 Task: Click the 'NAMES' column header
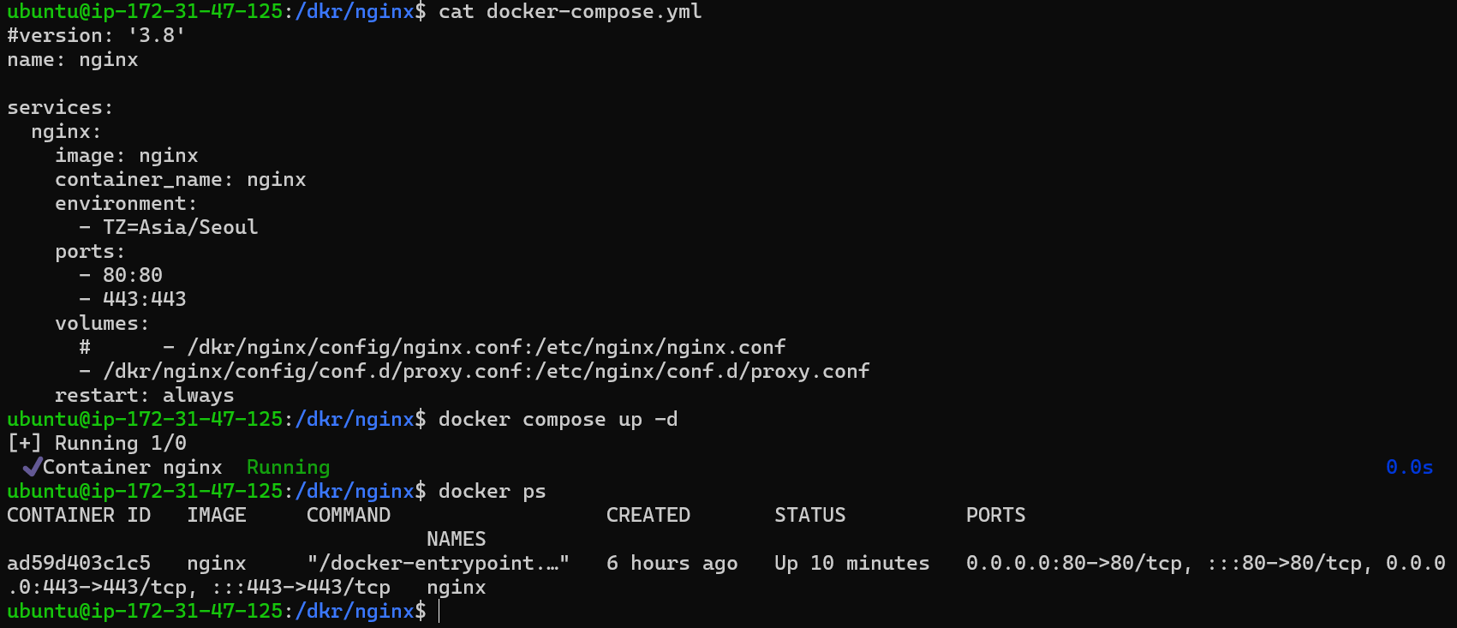coord(457,540)
